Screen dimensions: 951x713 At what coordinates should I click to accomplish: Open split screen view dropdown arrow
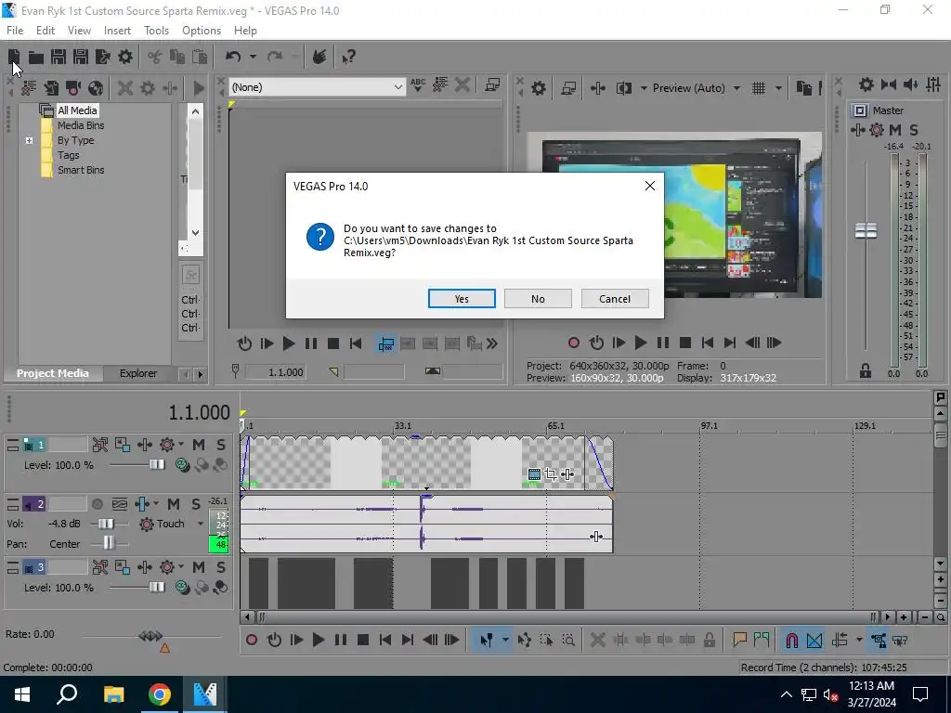click(644, 88)
